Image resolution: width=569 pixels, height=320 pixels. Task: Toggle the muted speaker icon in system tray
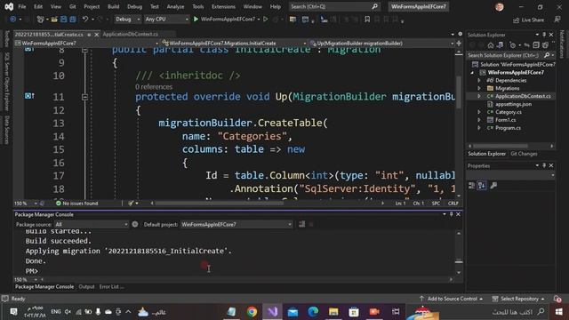[68, 312]
